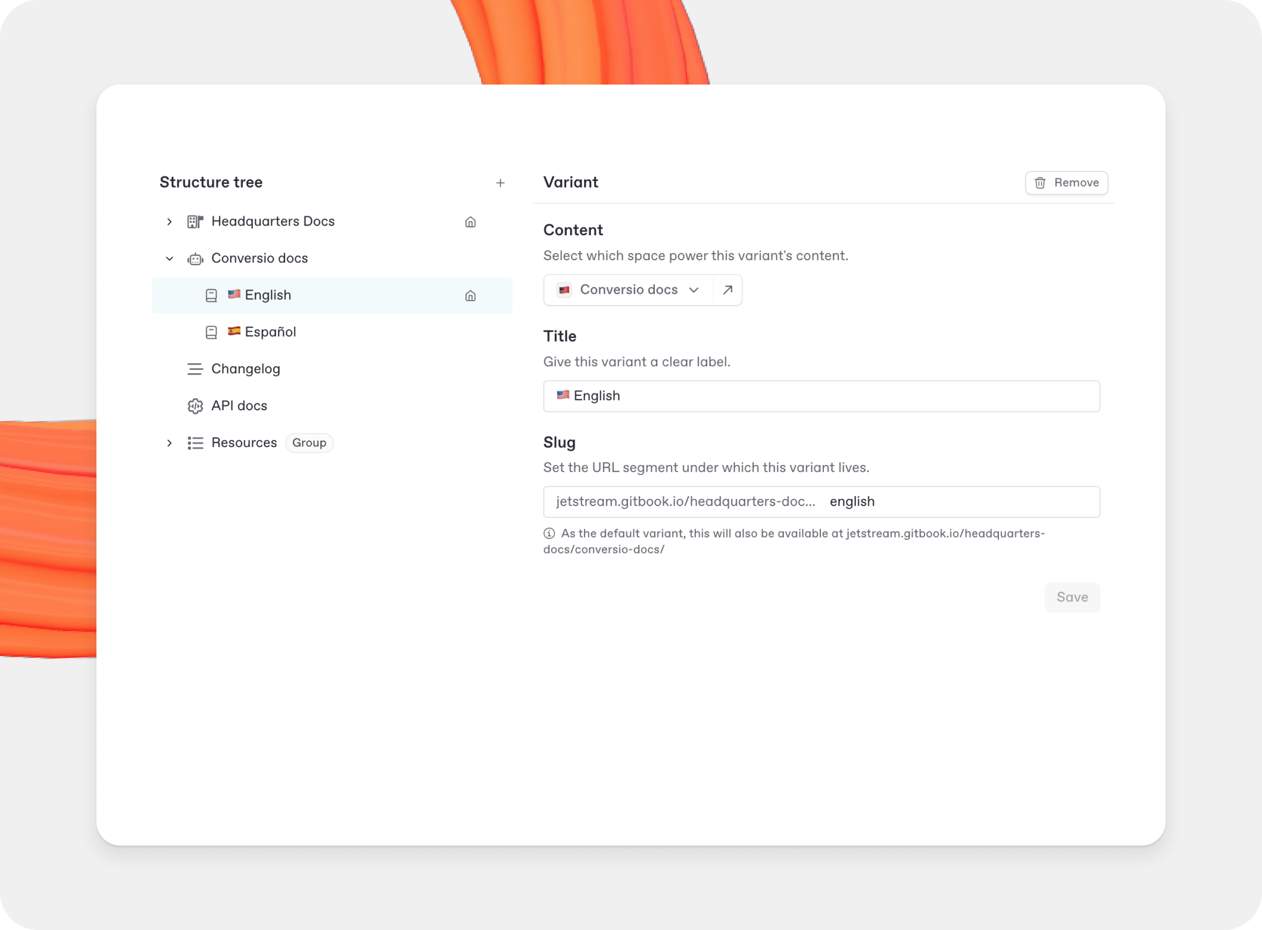Click the Title input containing English
The width and height of the screenshot is (1262, 930).
821,396
